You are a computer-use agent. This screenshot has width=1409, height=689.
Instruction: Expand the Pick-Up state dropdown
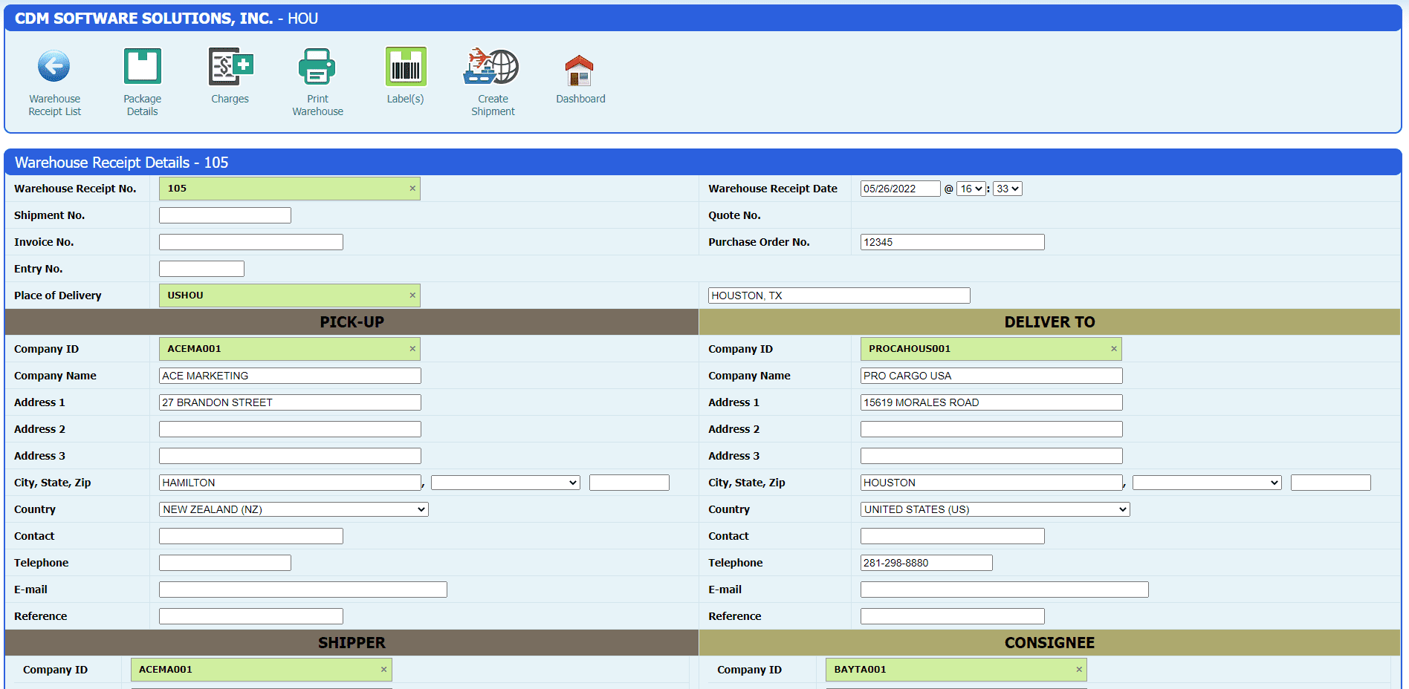(x=505, y=483)
